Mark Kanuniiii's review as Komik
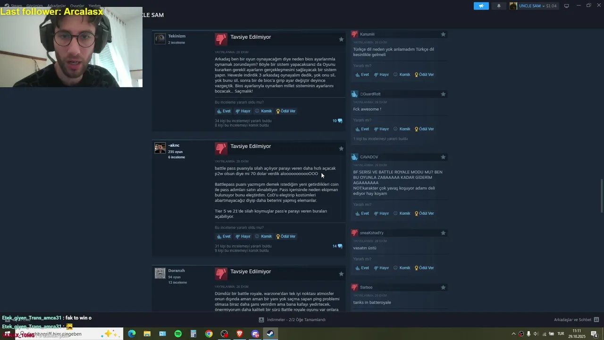 click(402, 75)
